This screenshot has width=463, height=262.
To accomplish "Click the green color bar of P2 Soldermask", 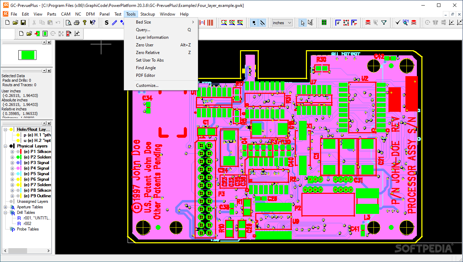I will pyautogui.click(x=21, y=157).
